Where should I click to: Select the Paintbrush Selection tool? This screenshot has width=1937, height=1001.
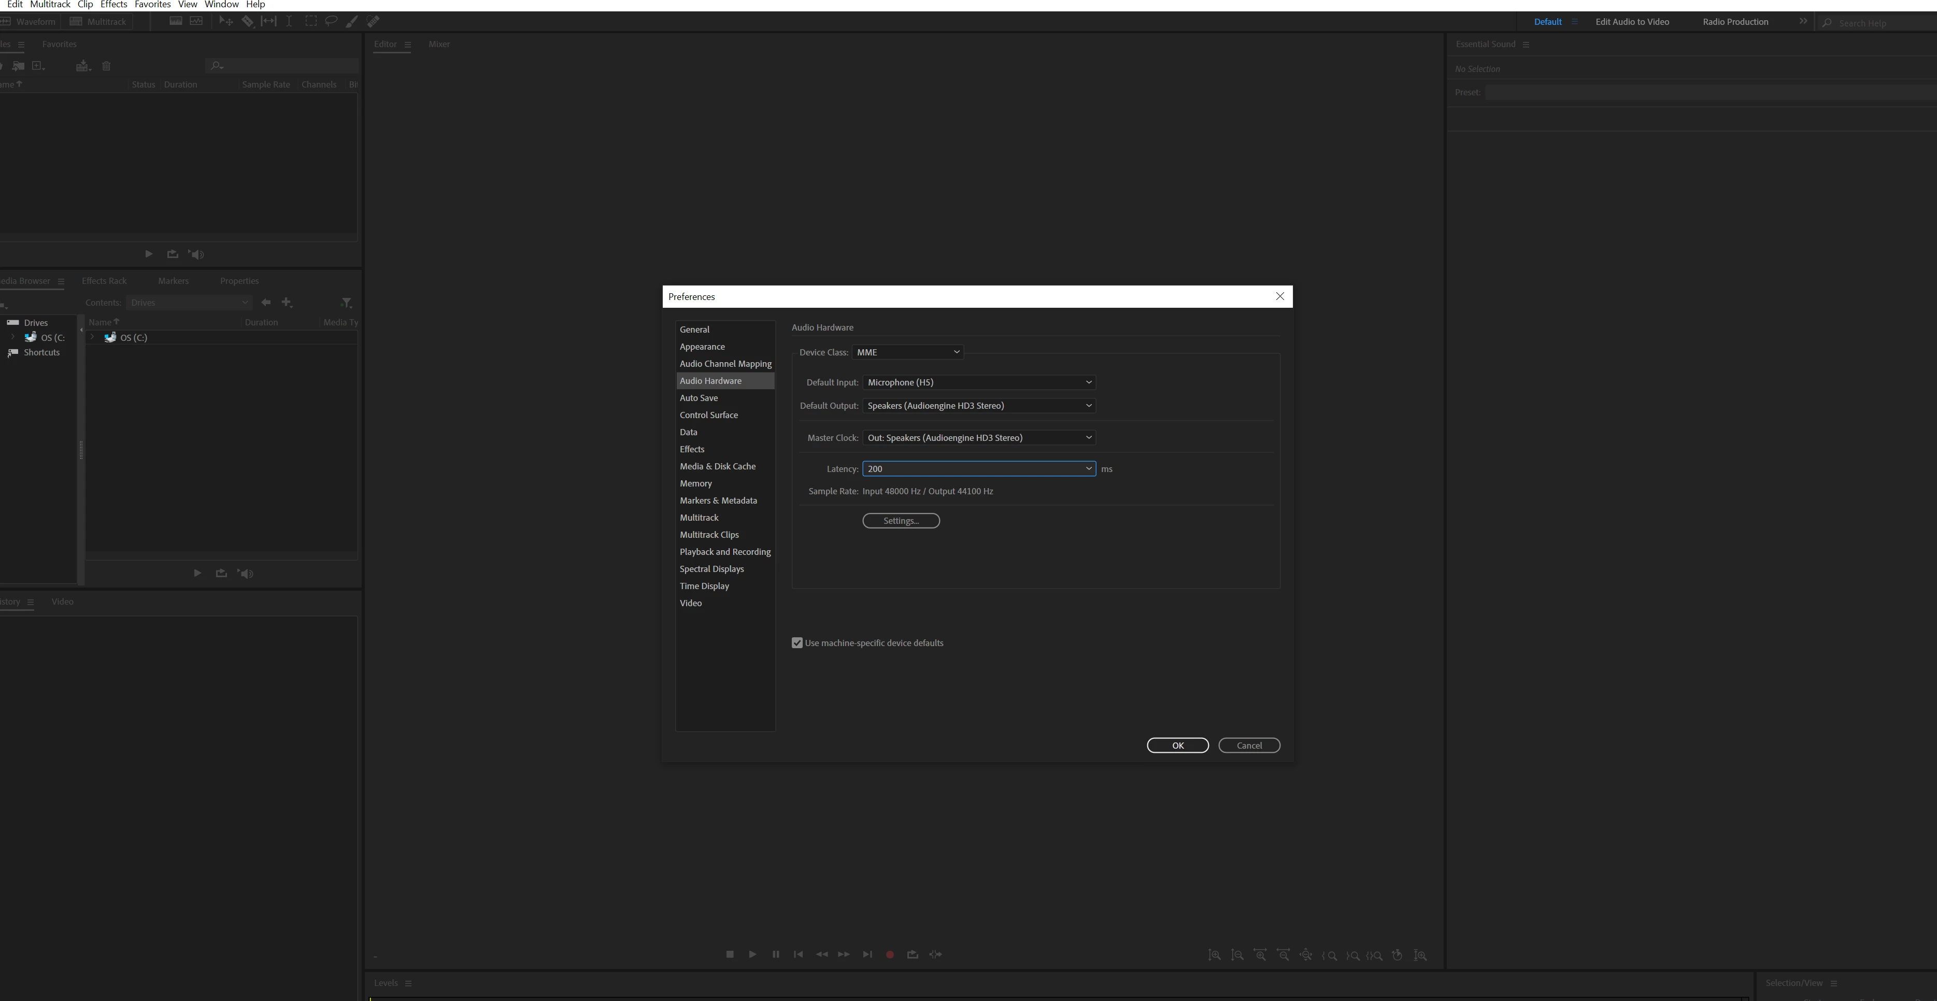[351, 22]
